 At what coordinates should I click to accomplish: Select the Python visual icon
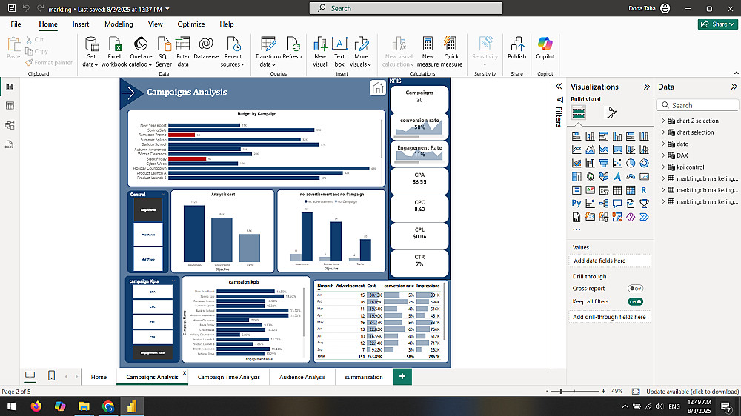[576, 204]
